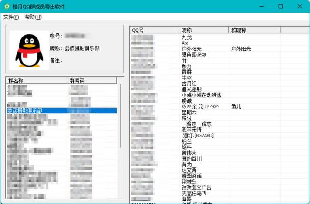Select member 蜗牛
The image size is (310, 204).
click(186, 147)
